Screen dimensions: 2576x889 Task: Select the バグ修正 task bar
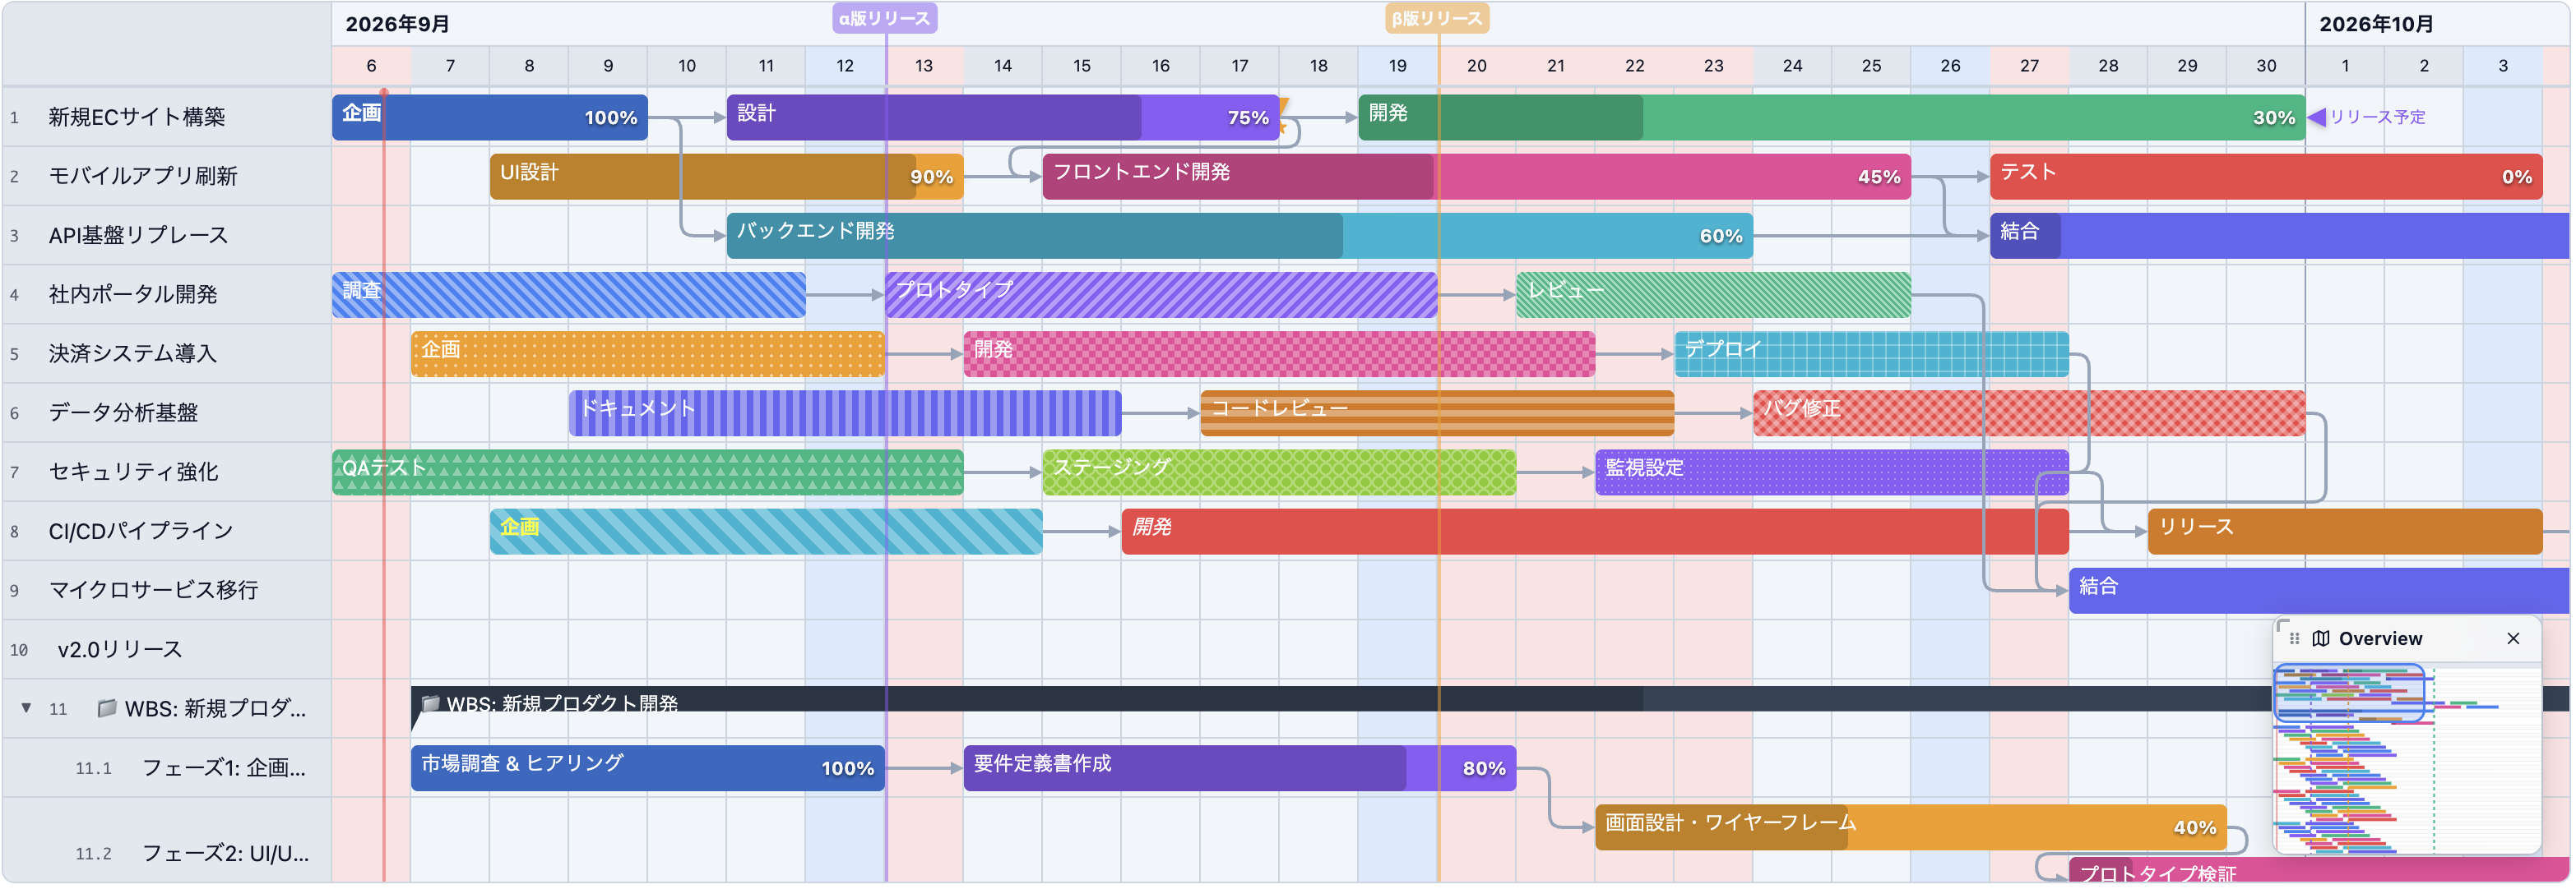(x=2029, y=412)
